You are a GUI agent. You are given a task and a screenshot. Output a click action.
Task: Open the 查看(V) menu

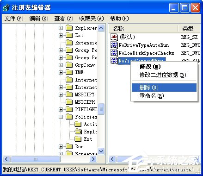point(64,19)
